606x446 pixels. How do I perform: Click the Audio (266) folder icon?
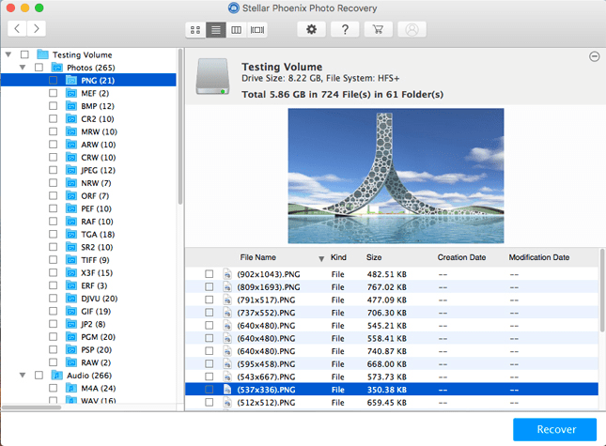[56, 376]
